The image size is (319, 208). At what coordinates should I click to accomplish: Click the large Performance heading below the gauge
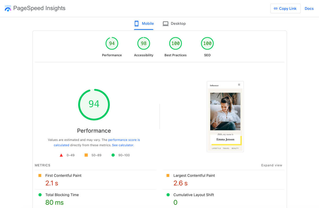94,131
